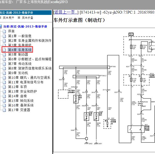Click the SP7063 splice label in the diagram

(x=113, y=67)
